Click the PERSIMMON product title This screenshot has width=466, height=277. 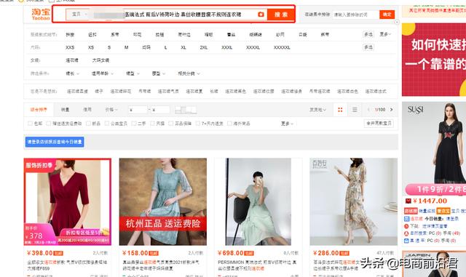click(x=257, y=265)
